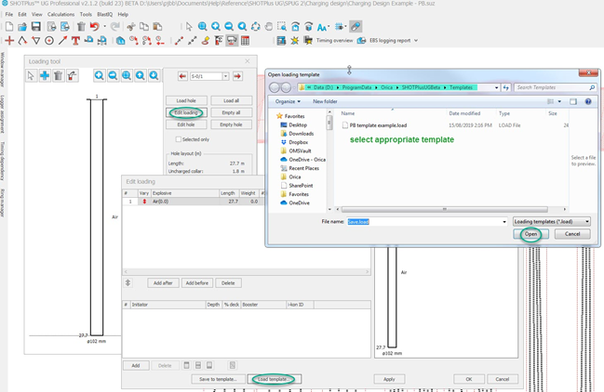Click first zoom magnifier in Loading tool
The height and width of the screenshot is (392, 604).
(x=99, y=75)
